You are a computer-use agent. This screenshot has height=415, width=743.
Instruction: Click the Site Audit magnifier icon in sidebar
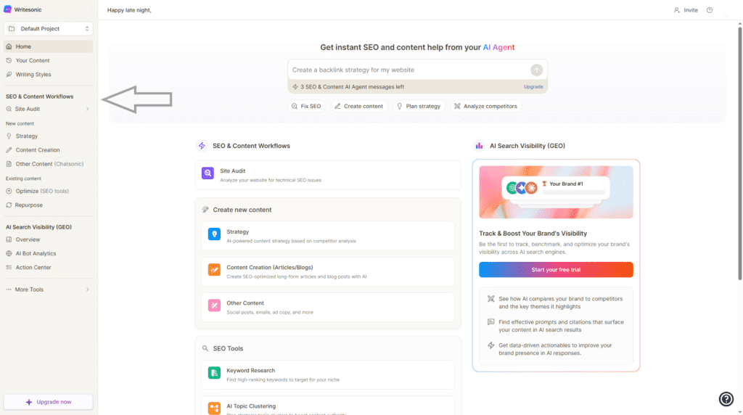click(9, 109)
